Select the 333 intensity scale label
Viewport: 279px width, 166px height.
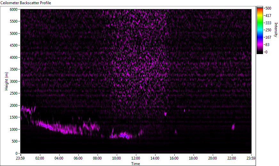pyautogui.click(x=268, y=23)
